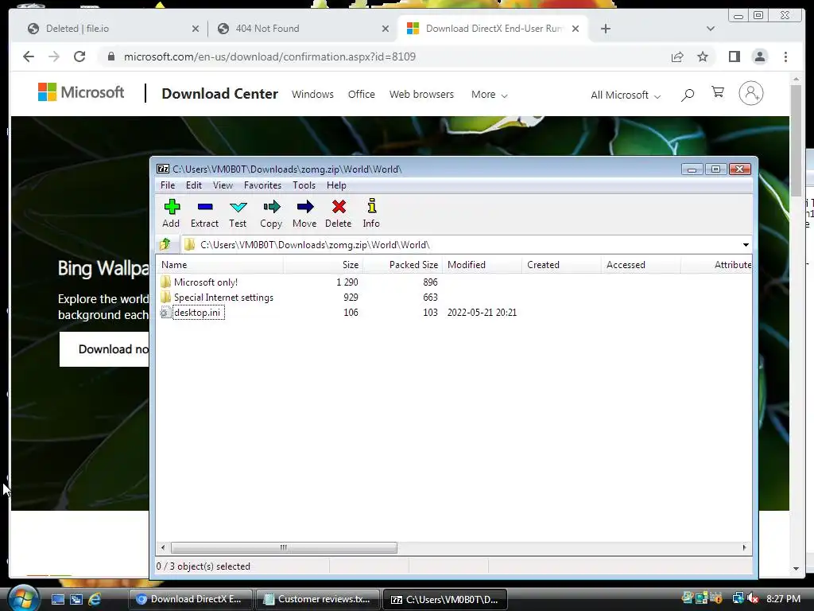Click the Add button in 7-Zip toolbar
Viewport: 814px width, 611px height.
[x=172, y=213]
